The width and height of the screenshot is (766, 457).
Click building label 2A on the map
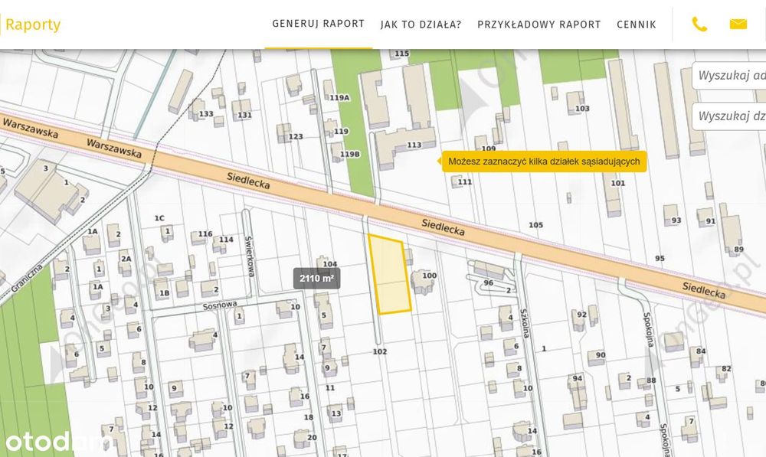[x=126, y=259]
